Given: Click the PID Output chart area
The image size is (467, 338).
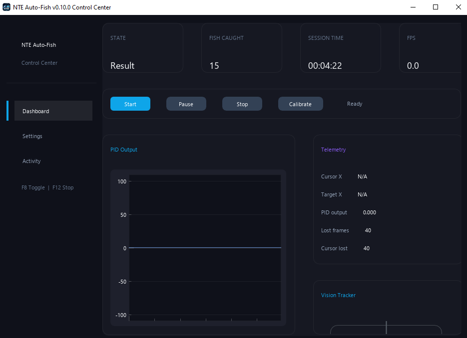Looking at the screenshot, I should point(205,248).
